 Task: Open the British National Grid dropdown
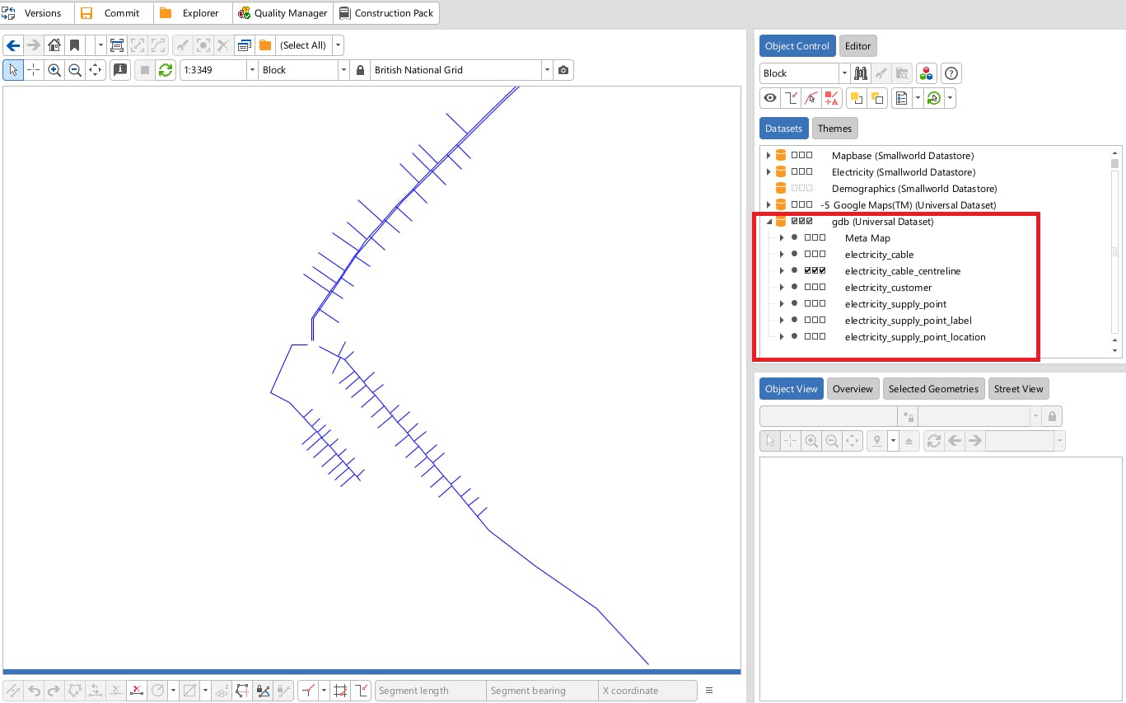coord(547,70)
